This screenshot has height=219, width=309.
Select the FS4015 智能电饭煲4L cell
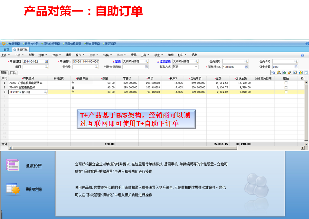28,87
